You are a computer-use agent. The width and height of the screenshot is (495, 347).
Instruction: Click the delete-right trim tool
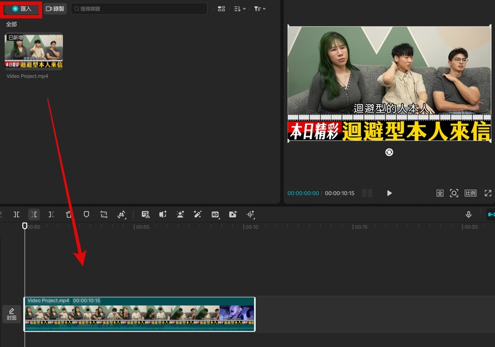pyautogui.click(x=51, y=215)
